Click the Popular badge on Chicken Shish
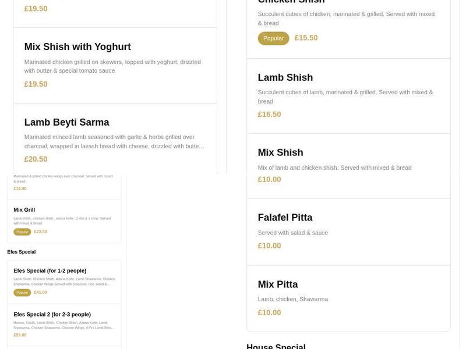Screen dimensions: 466x349 [273, 38]
